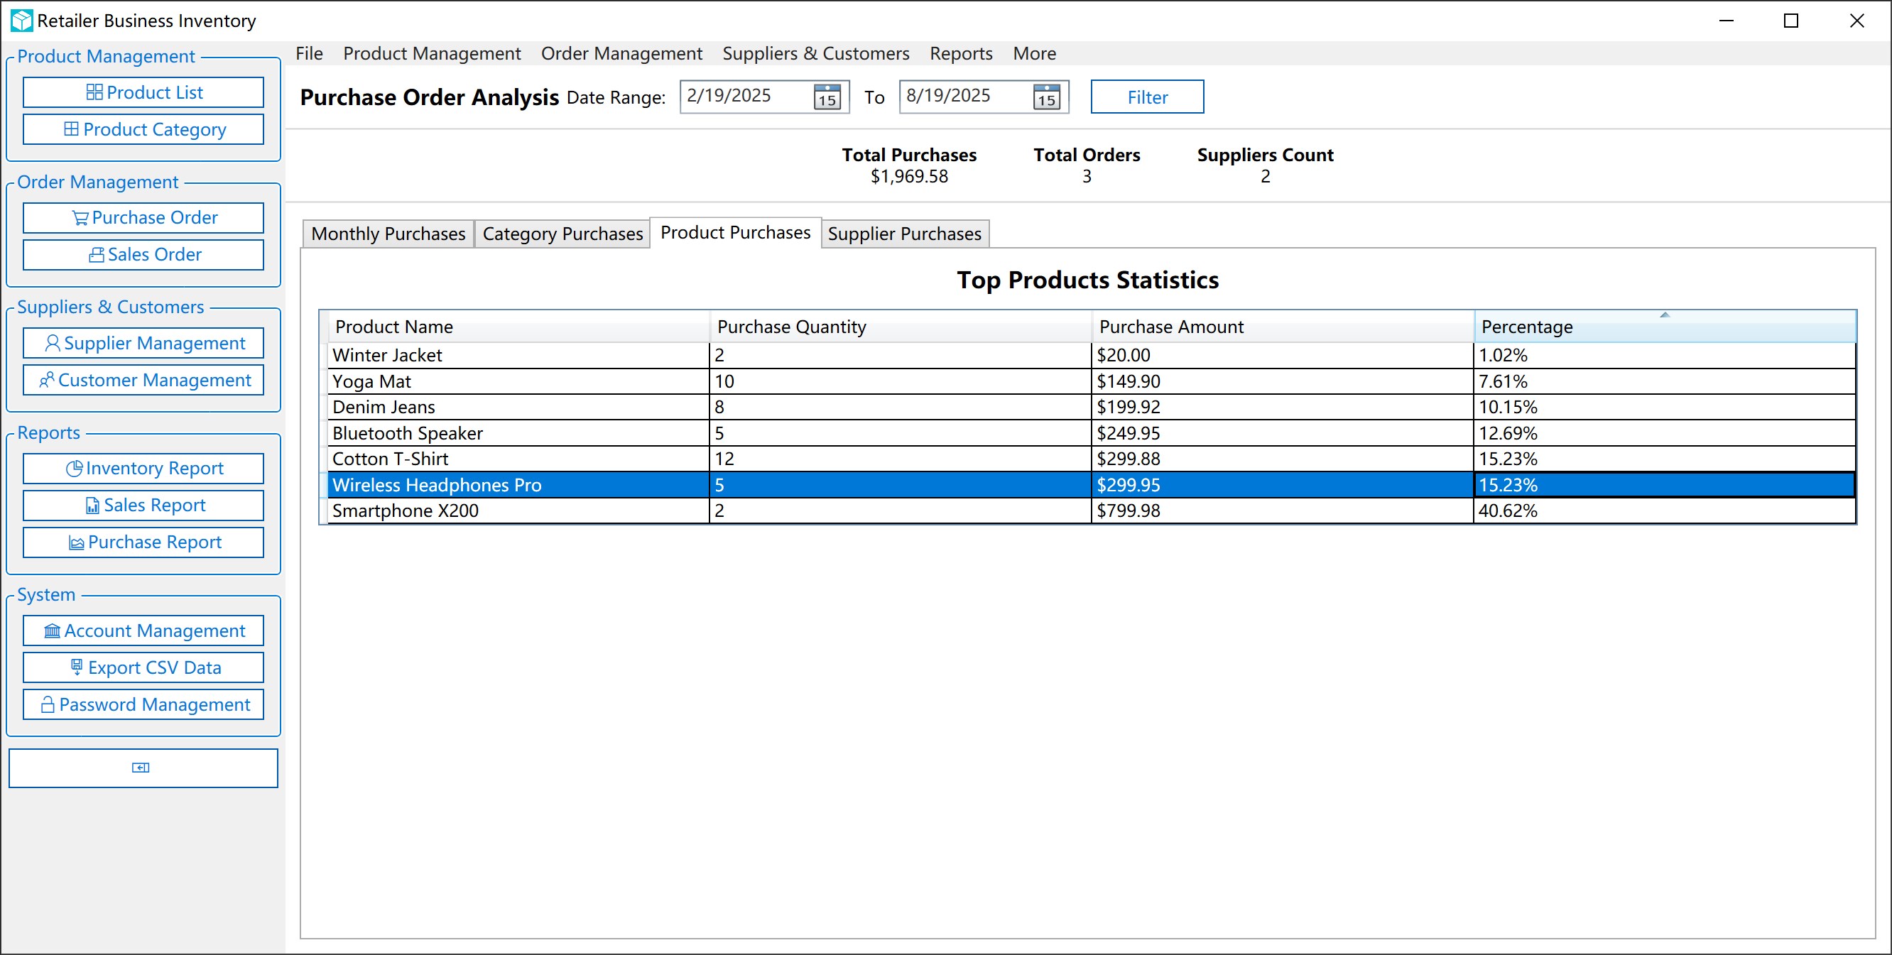Screen dimensions: 1892x955
Task: Click the Filter button
Action: pos(1146,96)
